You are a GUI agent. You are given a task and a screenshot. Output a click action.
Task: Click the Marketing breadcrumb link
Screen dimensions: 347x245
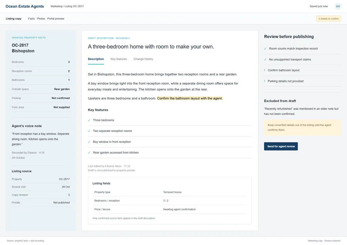point(56,6)
